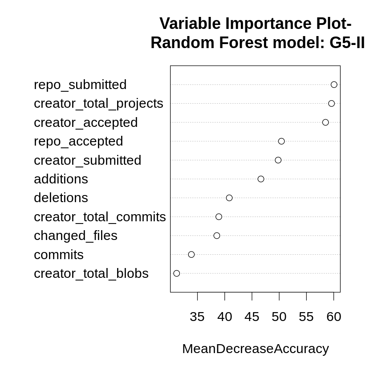Select the creator_total_commits data point
The width and height of the screenshot is (374, 374).
coord(219,217)
